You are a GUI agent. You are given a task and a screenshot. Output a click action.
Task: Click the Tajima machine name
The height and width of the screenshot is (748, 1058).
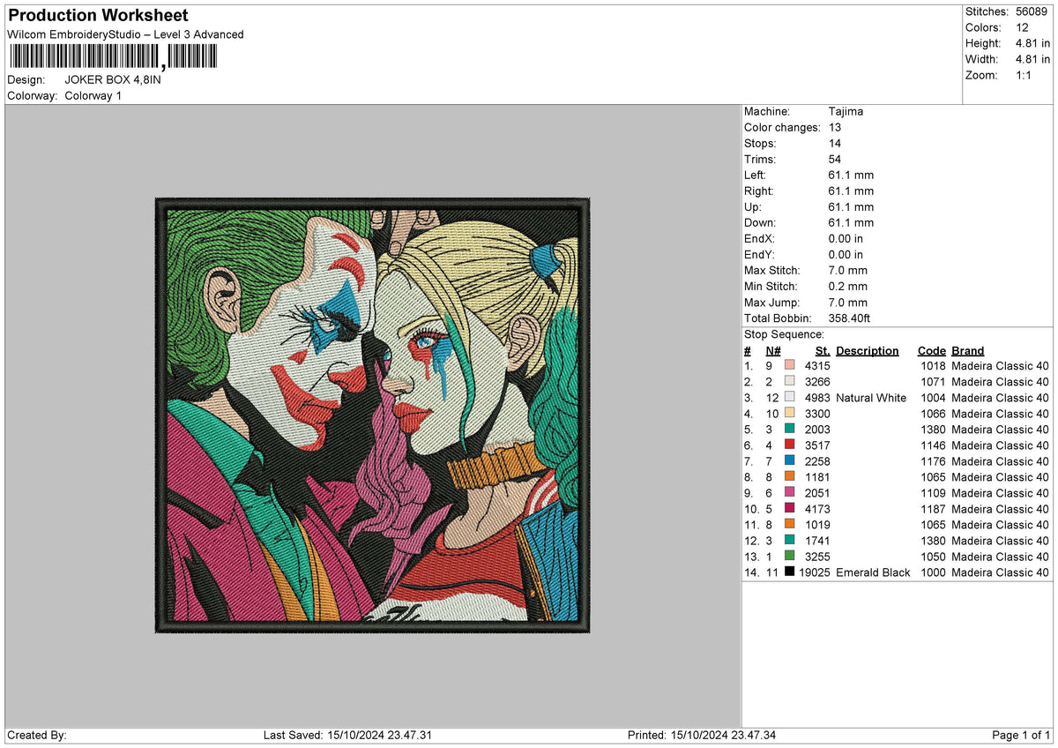pos(845,111)
